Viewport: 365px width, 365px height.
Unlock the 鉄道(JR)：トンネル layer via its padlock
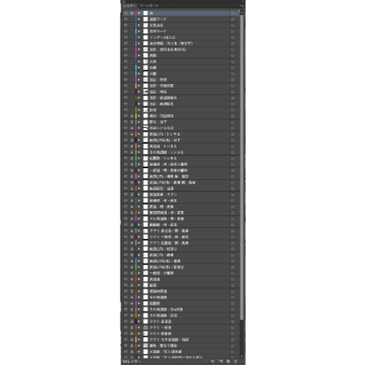coord(132,134)
